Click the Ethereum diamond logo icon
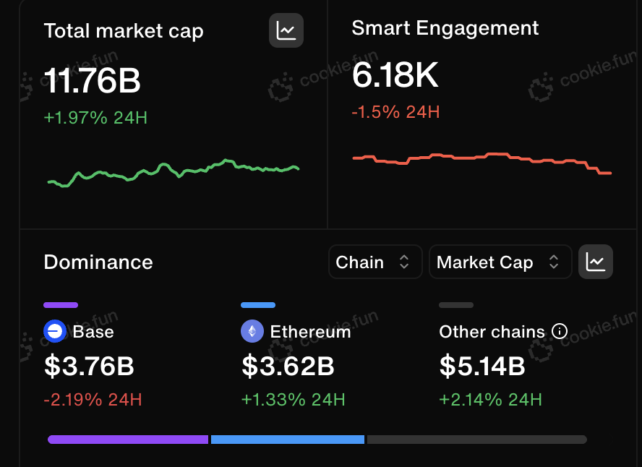This screenshot has height=467, width=642. coord(252,331)
